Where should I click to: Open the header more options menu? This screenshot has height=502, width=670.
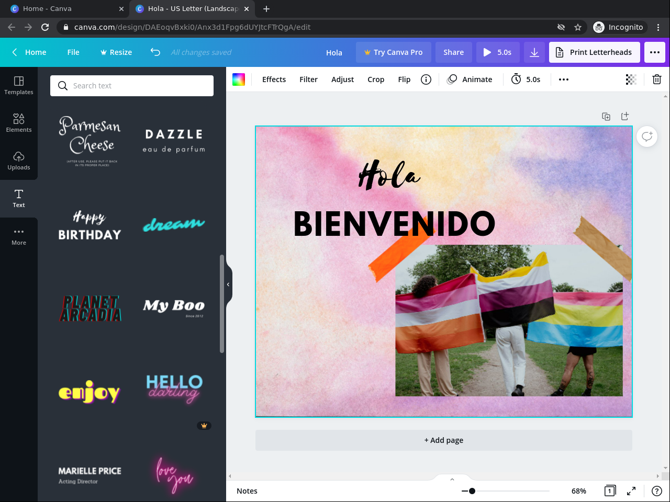[x=655, y=52]
